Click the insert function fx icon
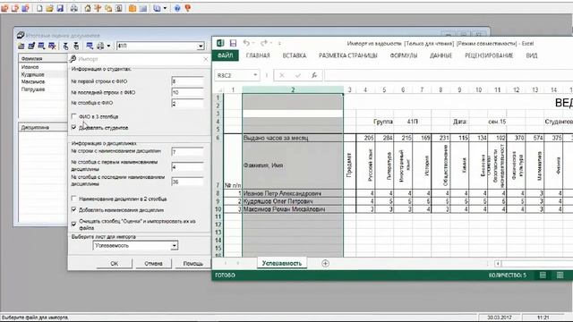Viewport: 573px width, 322px height. pos(314,75)
